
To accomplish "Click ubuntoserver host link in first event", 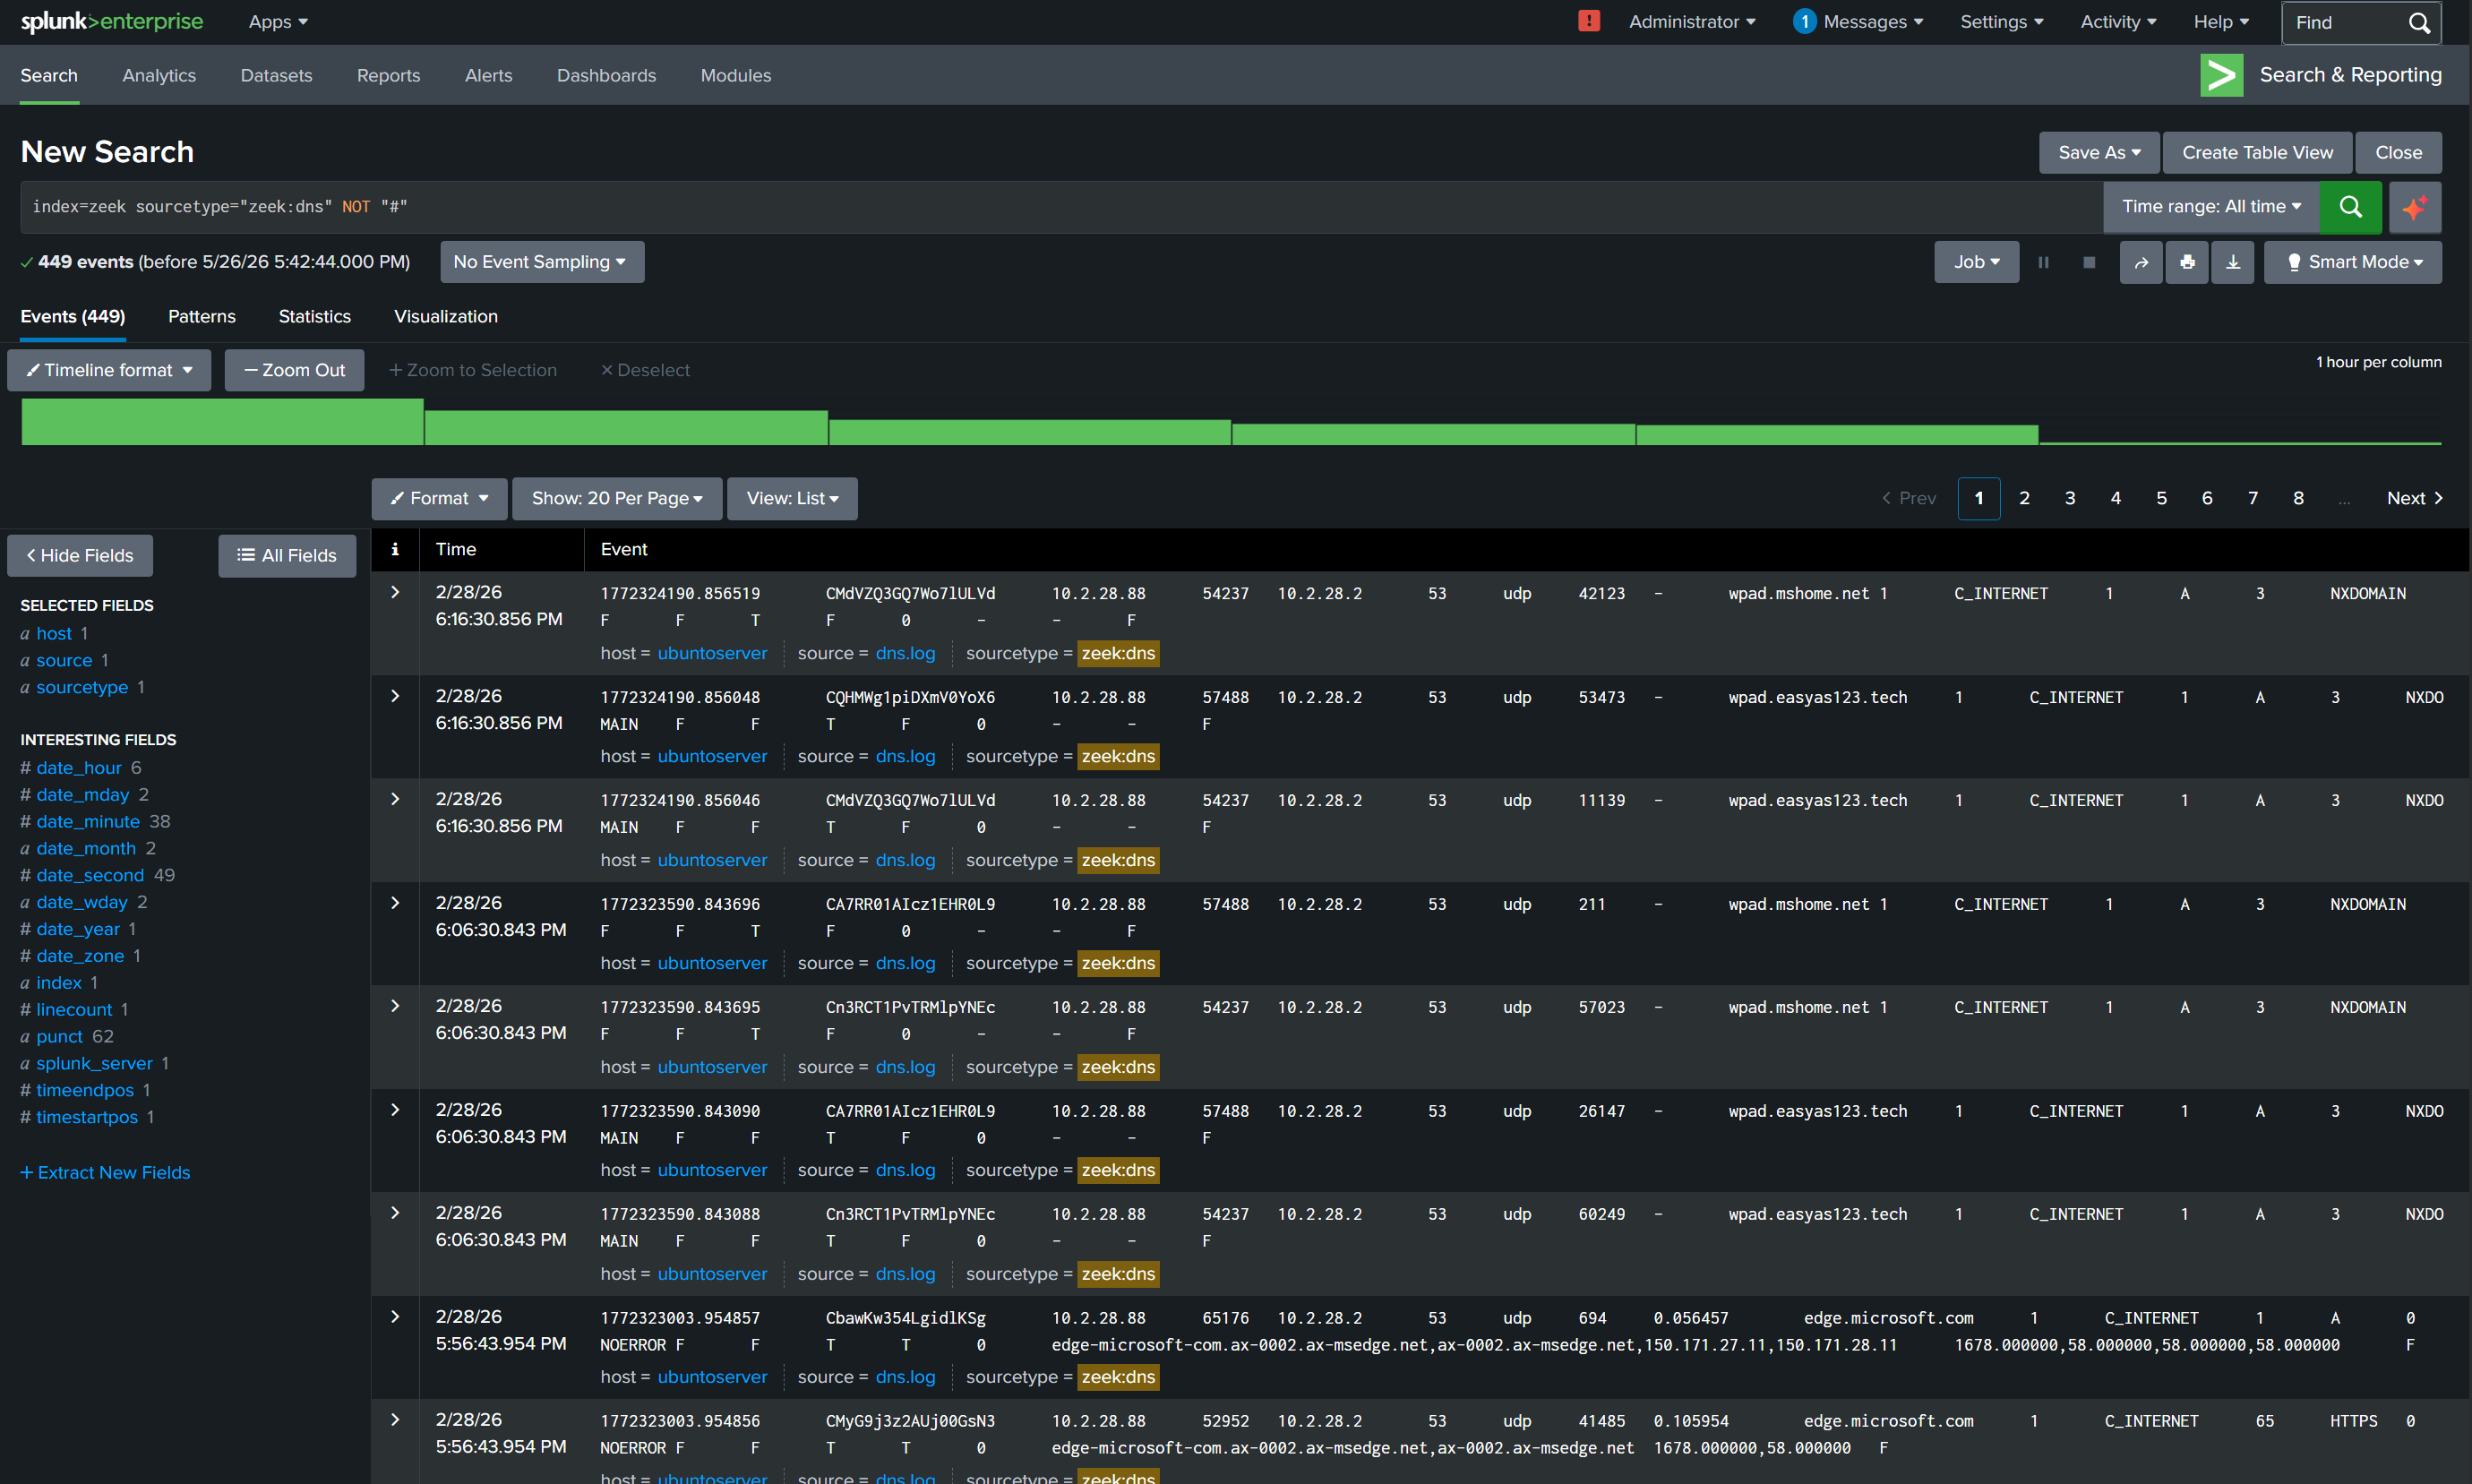I will (712, 653).
